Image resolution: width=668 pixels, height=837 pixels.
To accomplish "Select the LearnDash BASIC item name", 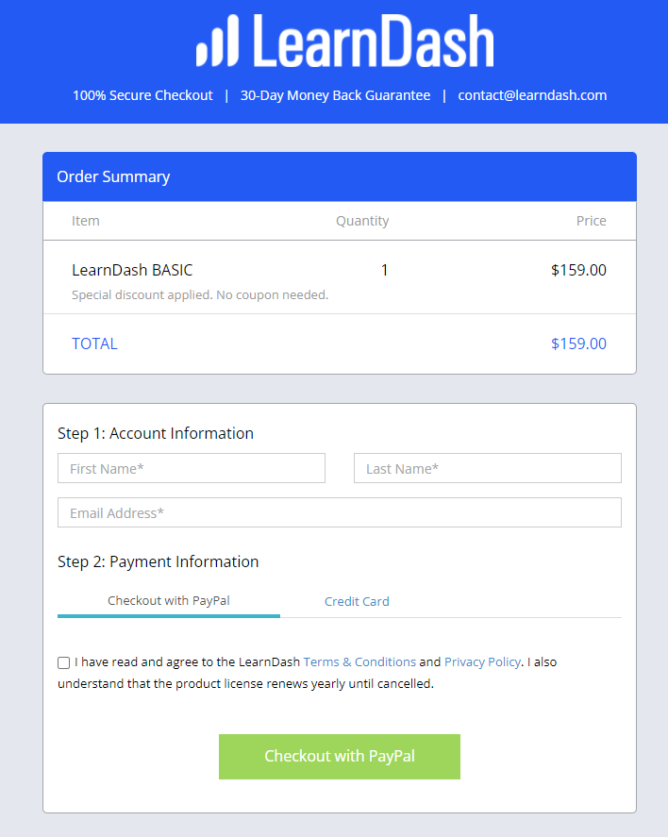I will (x=132, y=270).
